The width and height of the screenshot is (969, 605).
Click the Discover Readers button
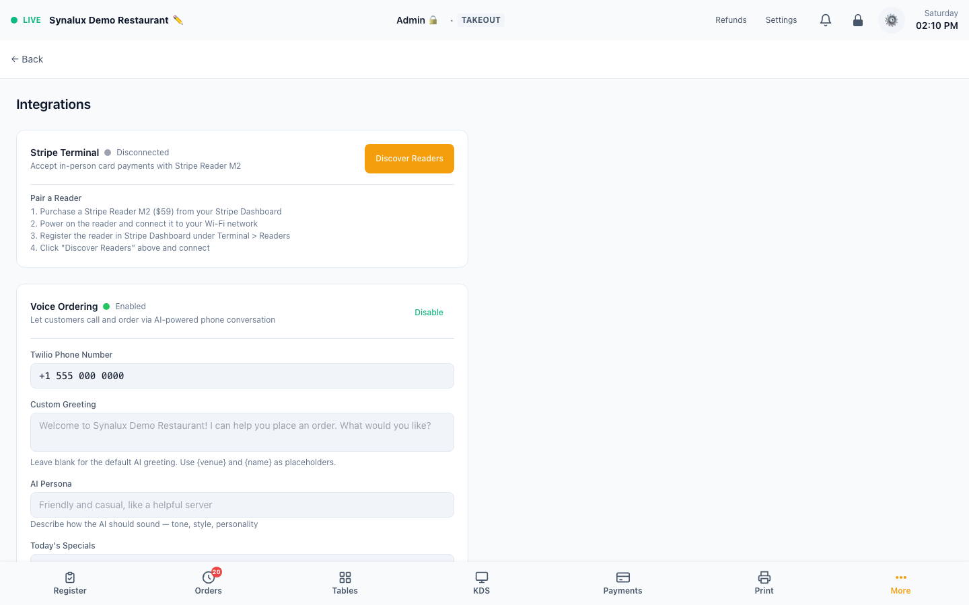pyautogui.click(x=409, y=159)
